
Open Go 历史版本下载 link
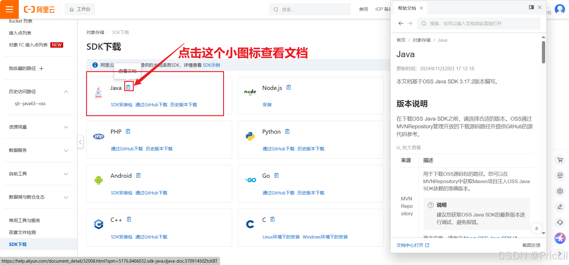click(x=311, y=193)
